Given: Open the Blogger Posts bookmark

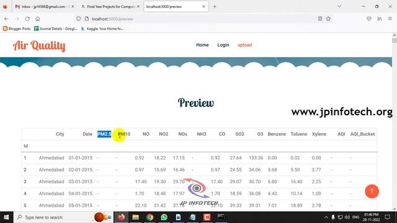Looking at the screenshot, I should click(x=17, y=28).
